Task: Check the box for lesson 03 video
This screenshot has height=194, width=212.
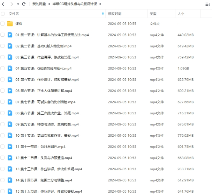Action: [2, 57]
